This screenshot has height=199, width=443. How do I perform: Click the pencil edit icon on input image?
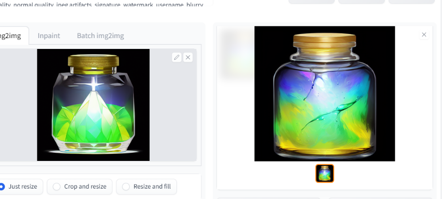click(x=176, y=58)
